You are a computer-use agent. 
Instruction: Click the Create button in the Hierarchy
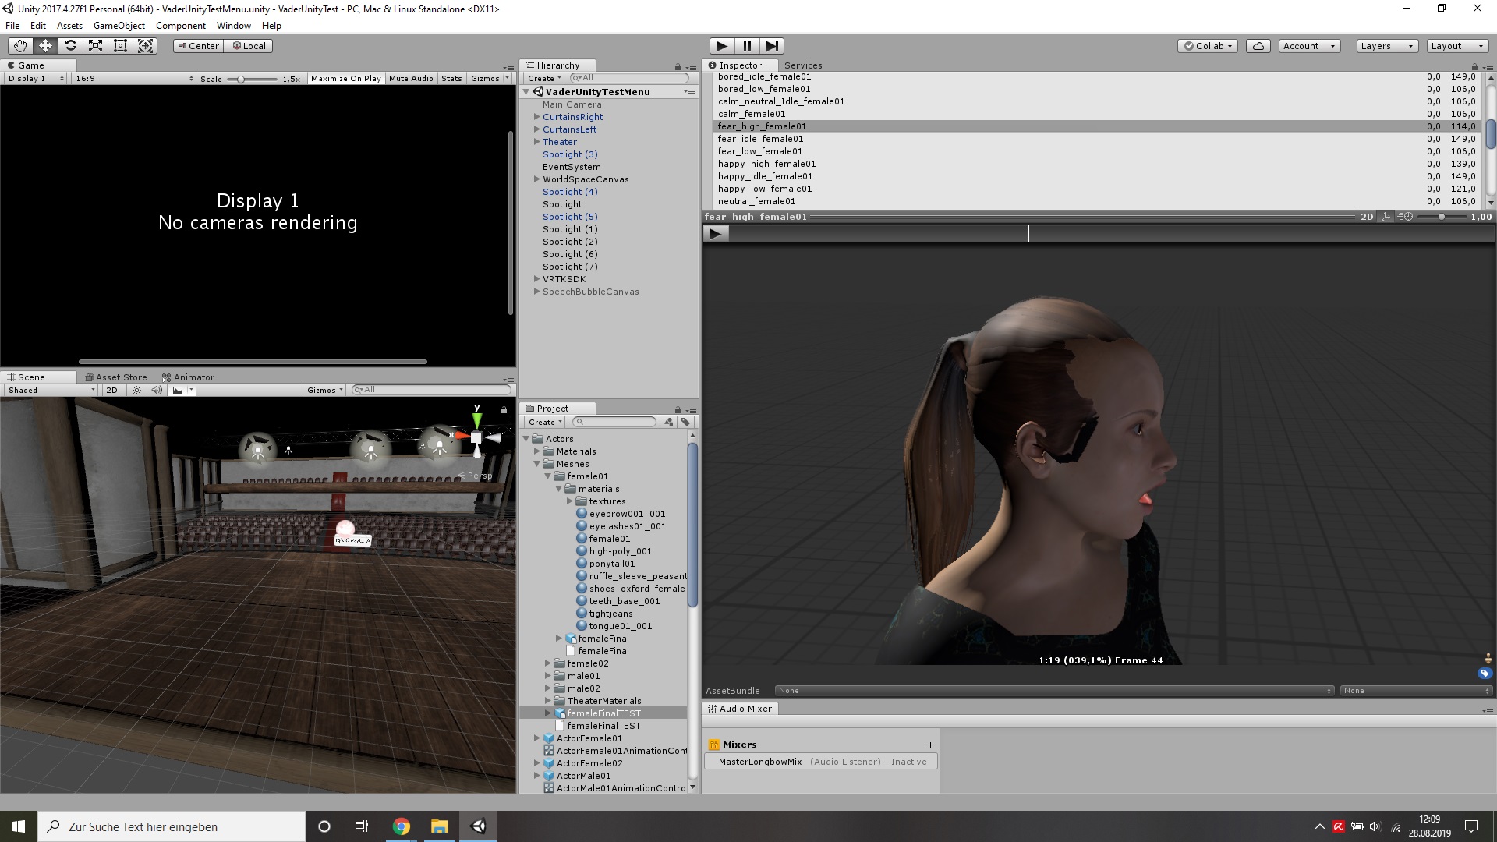[544, 79]
